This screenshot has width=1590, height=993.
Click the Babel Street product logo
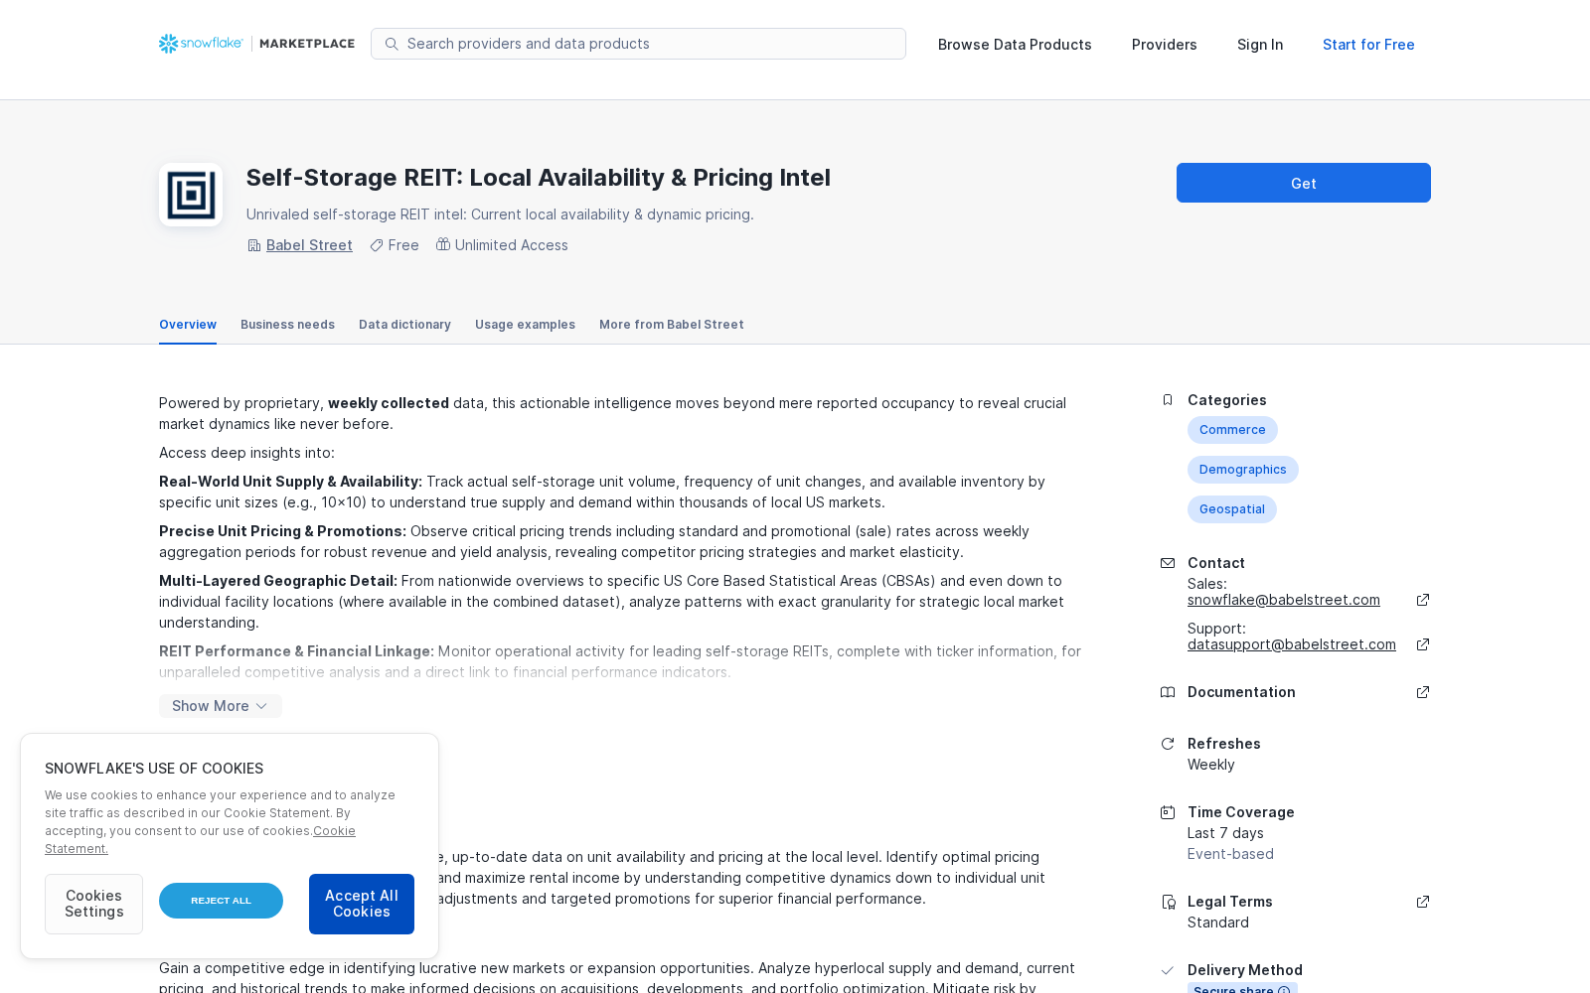point(191,195)
